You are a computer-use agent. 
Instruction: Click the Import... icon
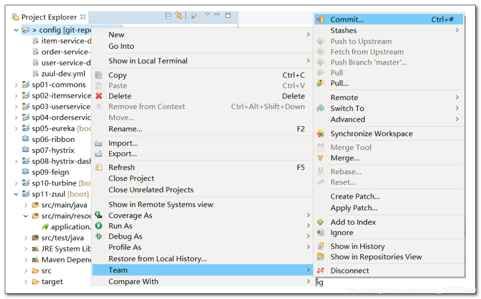[98, 143]
